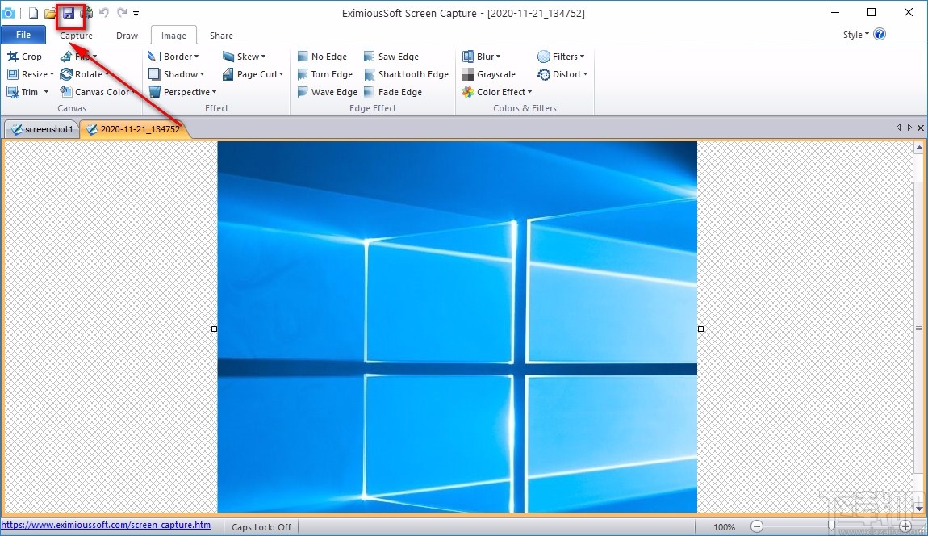Viewport: 928px width, 536px height.
Task: Convert image to Grayscale
Action: click(x=489, y=74)
